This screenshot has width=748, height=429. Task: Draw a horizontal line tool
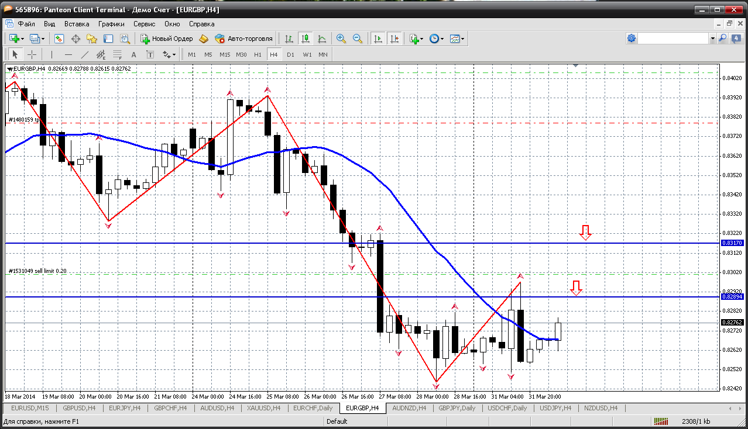pos(68,54)
